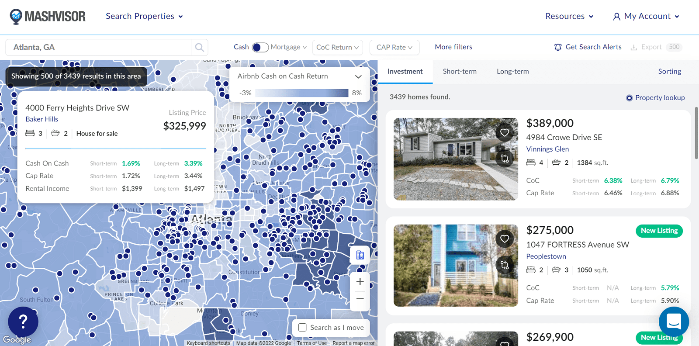Open the CAP Rate filter dropdown
The image size is (699, 346).
point(394,47)
